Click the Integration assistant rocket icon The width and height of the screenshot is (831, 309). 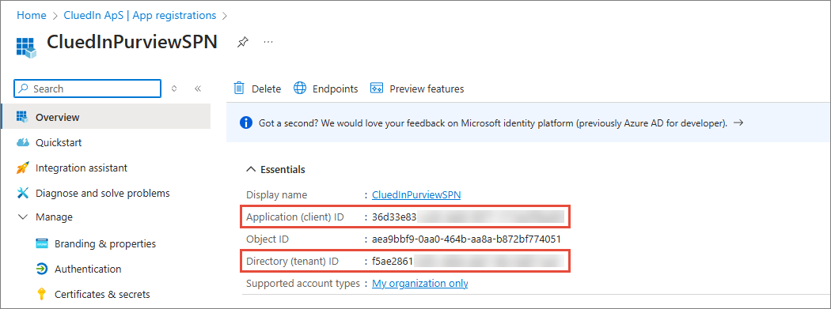coord(22,168)
